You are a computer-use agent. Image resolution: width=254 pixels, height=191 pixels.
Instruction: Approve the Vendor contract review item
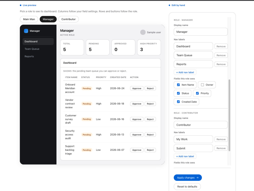(137, 104)
